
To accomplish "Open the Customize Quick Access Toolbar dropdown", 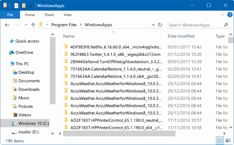I will [30, 6].
